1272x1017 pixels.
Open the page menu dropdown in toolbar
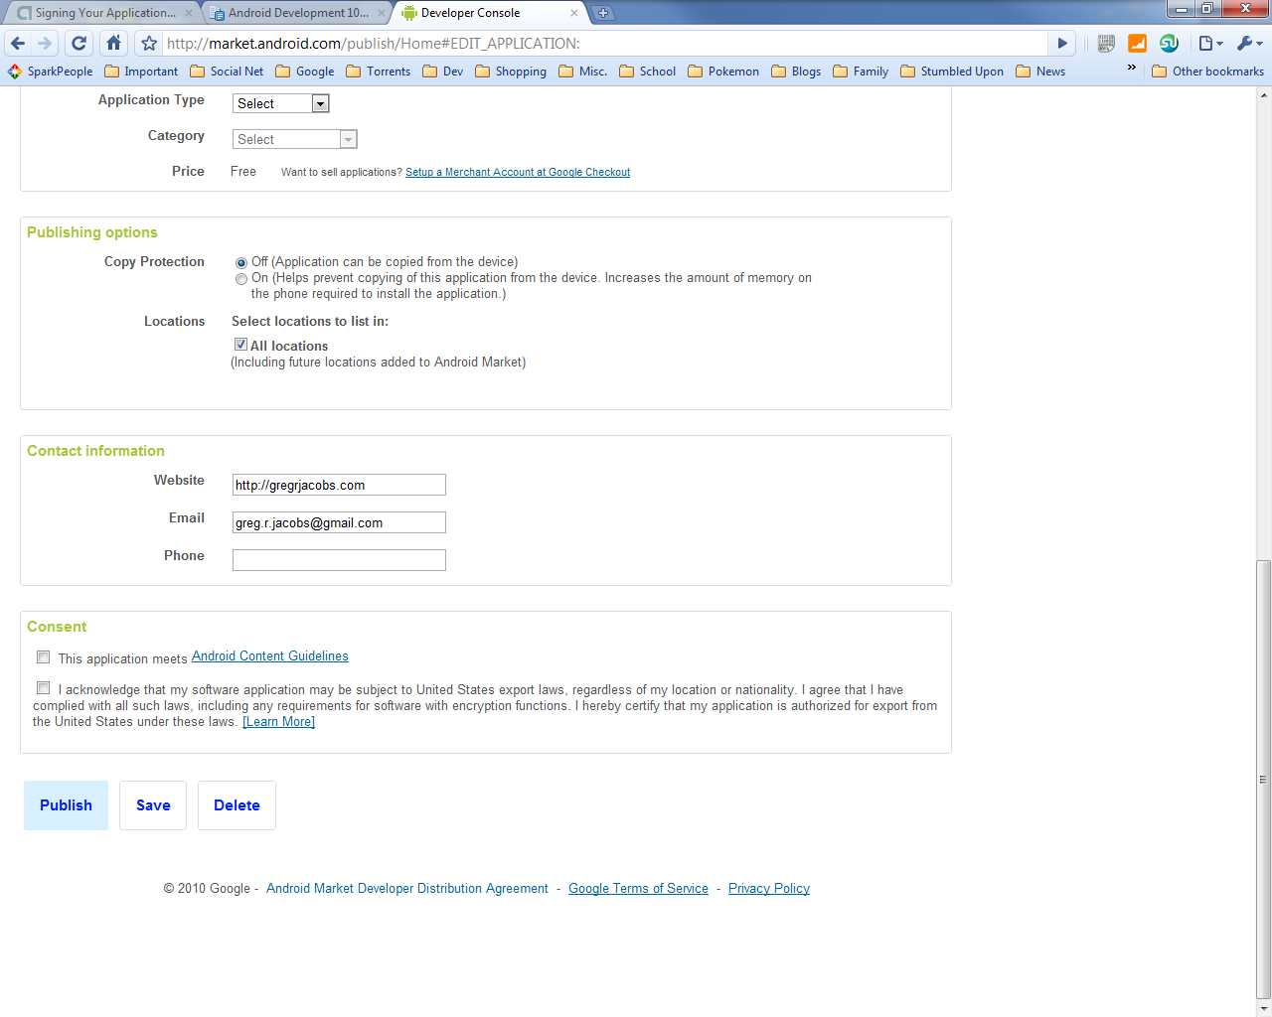coord(1209,44)
